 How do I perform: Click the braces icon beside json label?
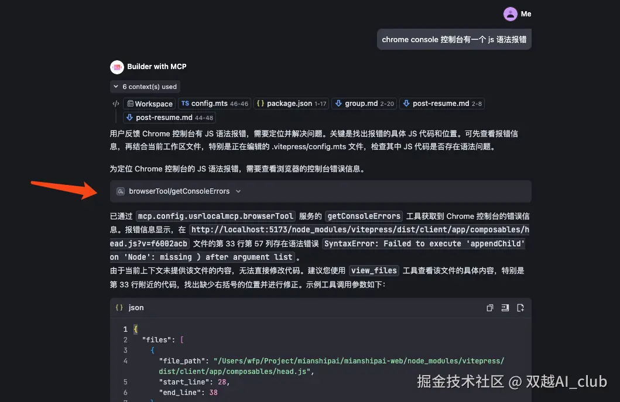tap(119, 308)
